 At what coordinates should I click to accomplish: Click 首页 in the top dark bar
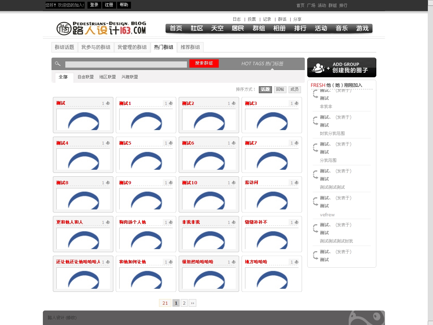pyautogui.click(x=300, y=6)
